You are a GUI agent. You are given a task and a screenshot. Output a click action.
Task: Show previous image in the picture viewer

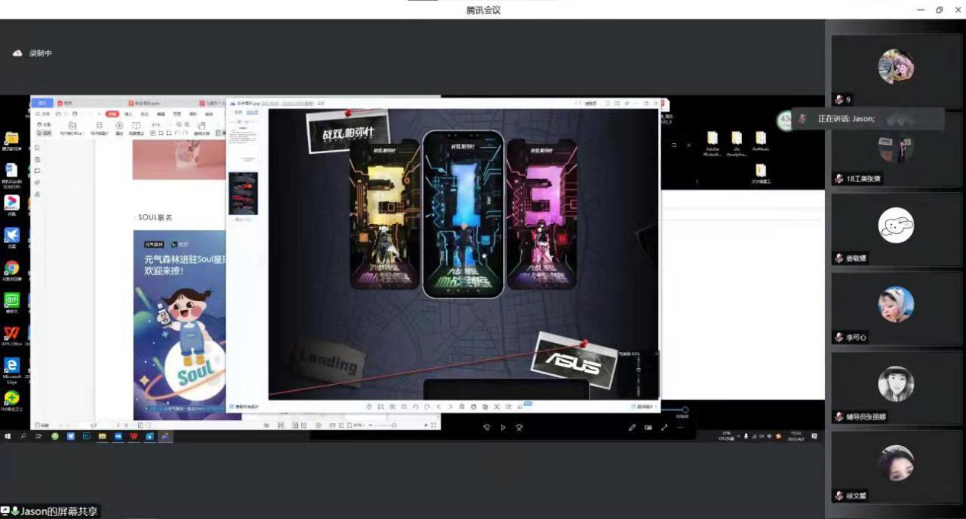(x=438, y=407)
